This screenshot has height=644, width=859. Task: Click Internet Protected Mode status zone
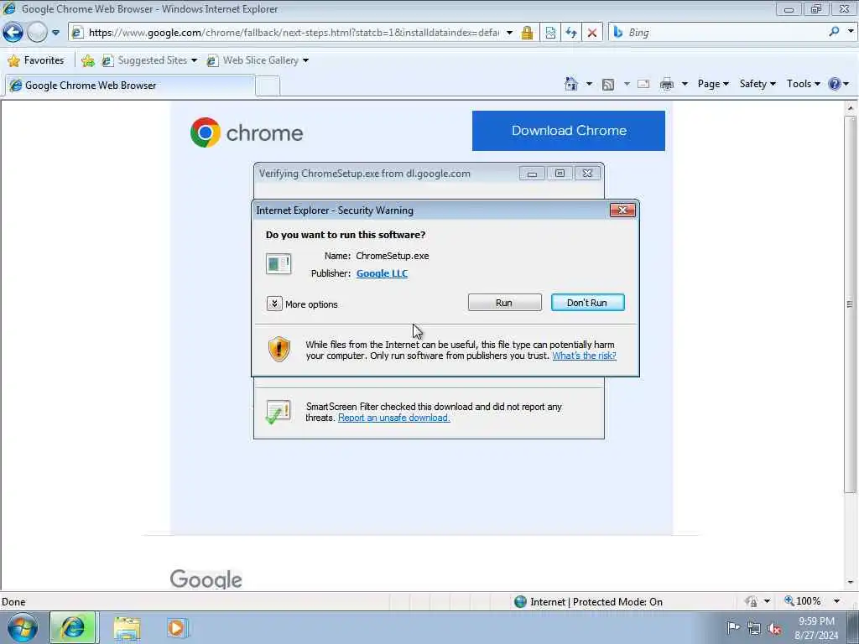pyautogui.click(x=588, y=602)
